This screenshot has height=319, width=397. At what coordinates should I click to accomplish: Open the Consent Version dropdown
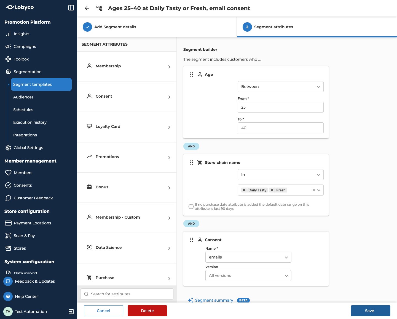tap(248, 276)
